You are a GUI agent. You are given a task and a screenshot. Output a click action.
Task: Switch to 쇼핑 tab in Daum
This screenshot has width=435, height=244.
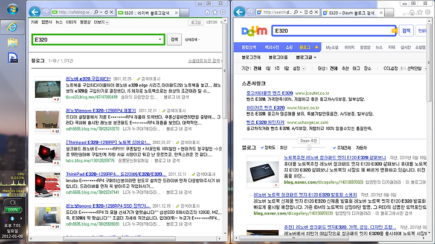pos(289,48)
